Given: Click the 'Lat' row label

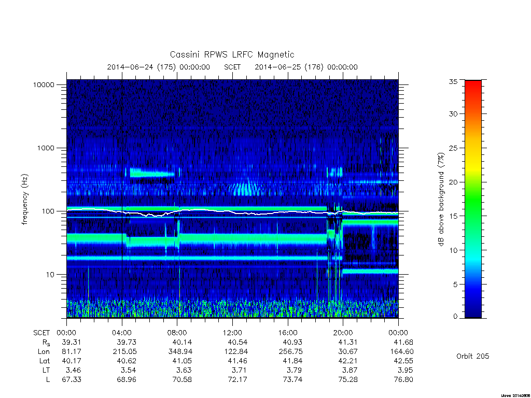Looking at the screenshot, I should click(x=45, y=361).
